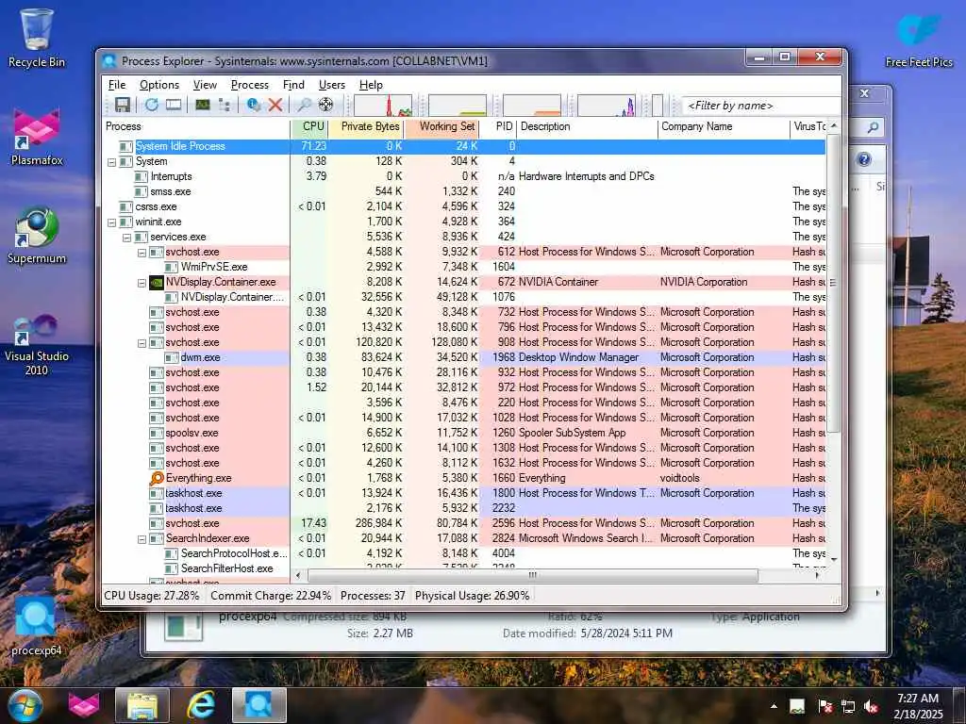Select the csrss.exe process
This screenshot has width=966, height=724.
coord(464,206)
